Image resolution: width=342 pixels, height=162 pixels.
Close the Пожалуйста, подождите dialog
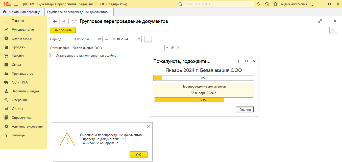(x=254, y=61)
